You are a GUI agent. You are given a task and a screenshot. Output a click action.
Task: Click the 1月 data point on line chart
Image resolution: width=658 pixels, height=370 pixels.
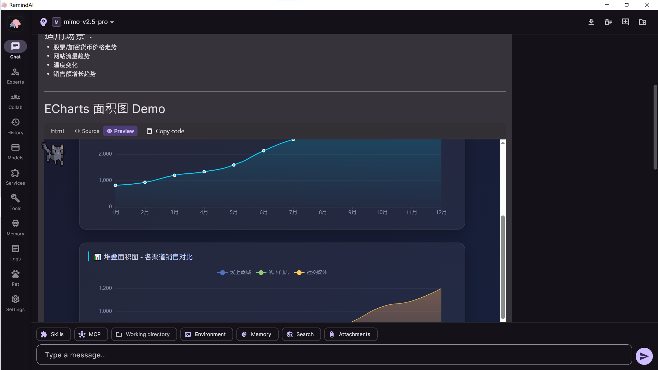click(115, 185)
